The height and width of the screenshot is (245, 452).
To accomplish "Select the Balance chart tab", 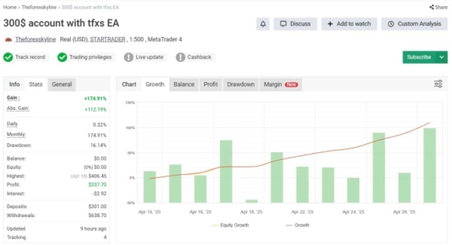I will point(184,84).
